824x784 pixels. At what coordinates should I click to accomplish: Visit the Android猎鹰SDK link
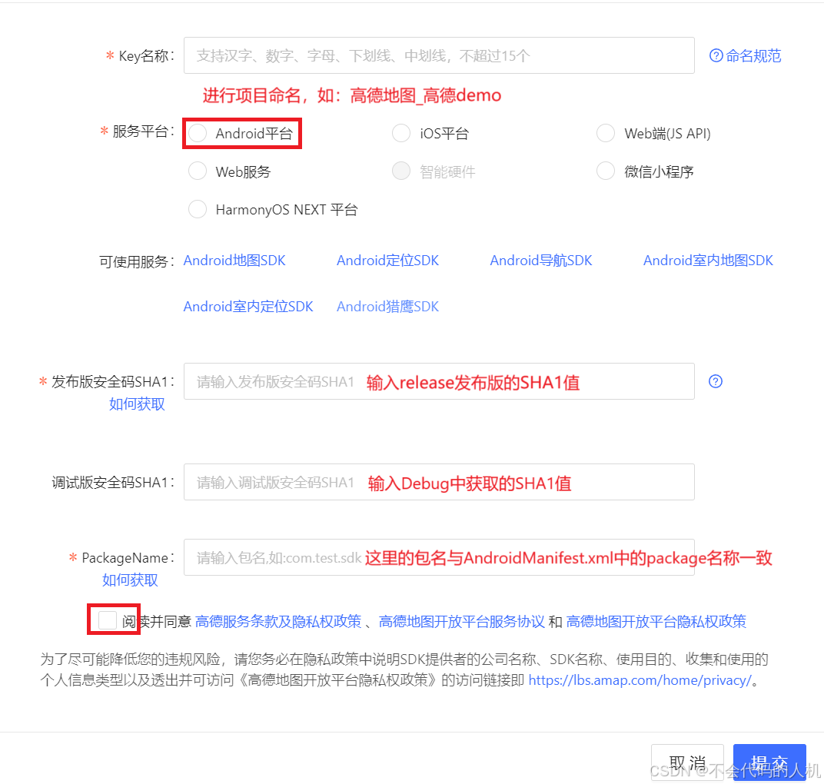388,307
